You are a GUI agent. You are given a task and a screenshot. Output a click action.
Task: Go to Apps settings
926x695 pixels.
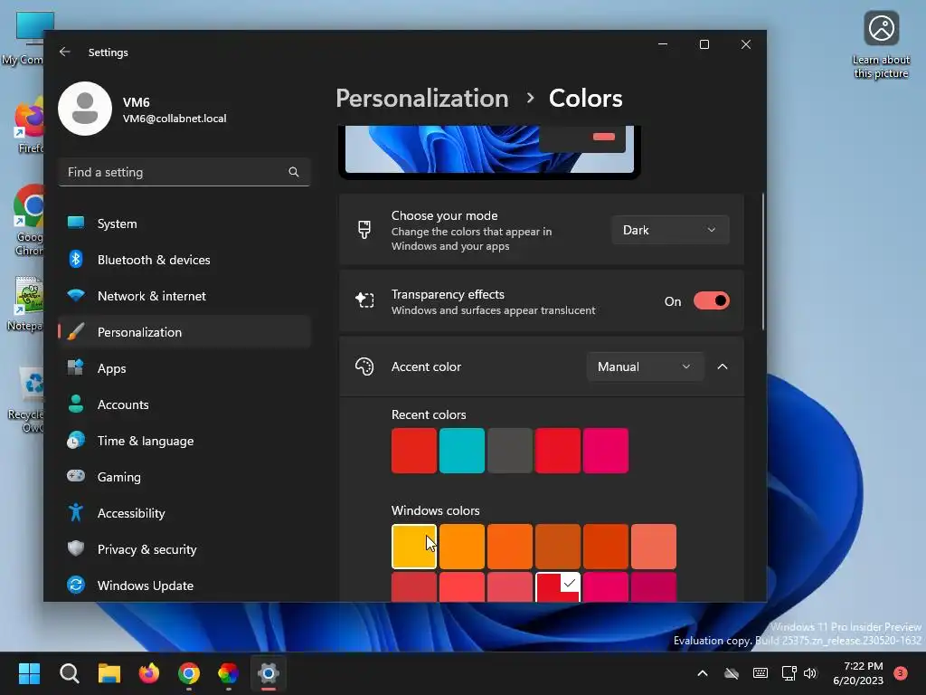184,368
